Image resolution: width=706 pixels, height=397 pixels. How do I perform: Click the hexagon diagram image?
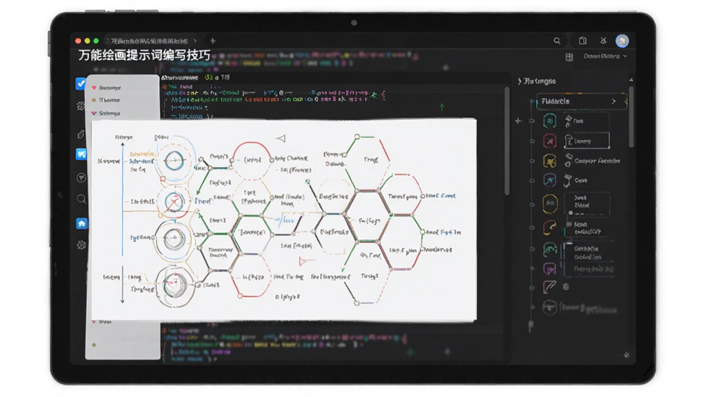tap(283, 220)
